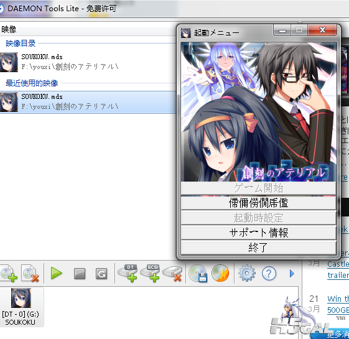Minimize the 起動メニュー window
This screenshot has width=349, height=339.
tap(282, 30)
